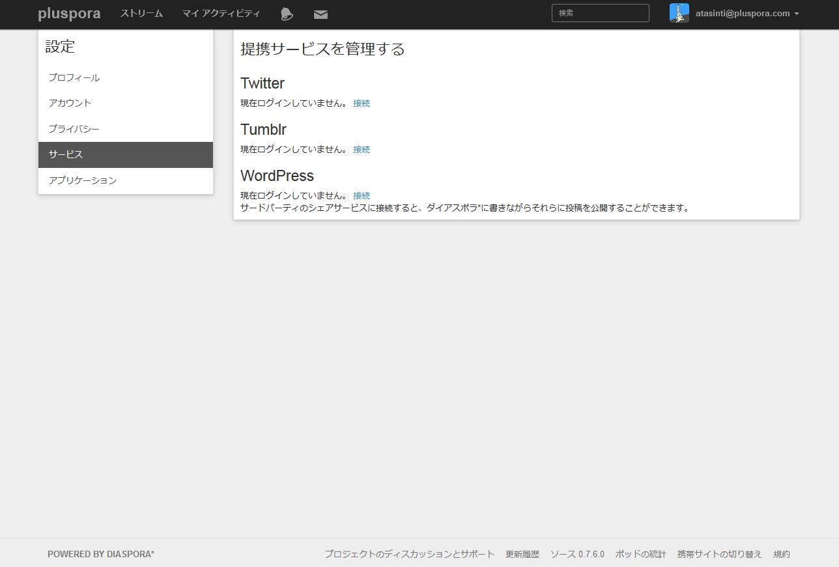Click POWERED BY DIASPORA* footer link
839x567 pixels.
(x=101, y=555)
